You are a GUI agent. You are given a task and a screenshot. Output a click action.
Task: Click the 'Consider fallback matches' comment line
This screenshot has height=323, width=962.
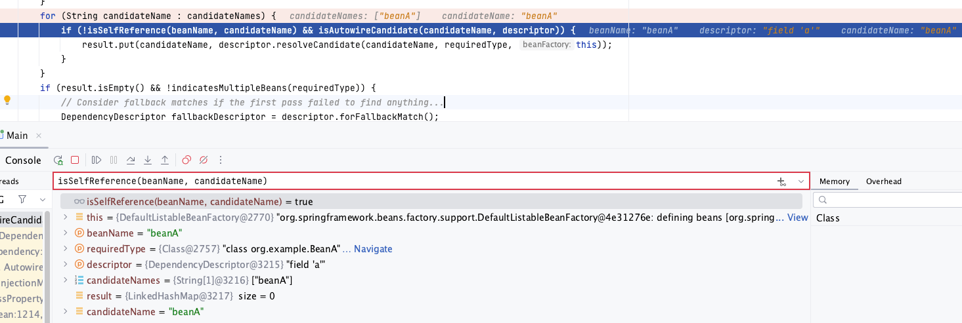[x=252, y=102]
